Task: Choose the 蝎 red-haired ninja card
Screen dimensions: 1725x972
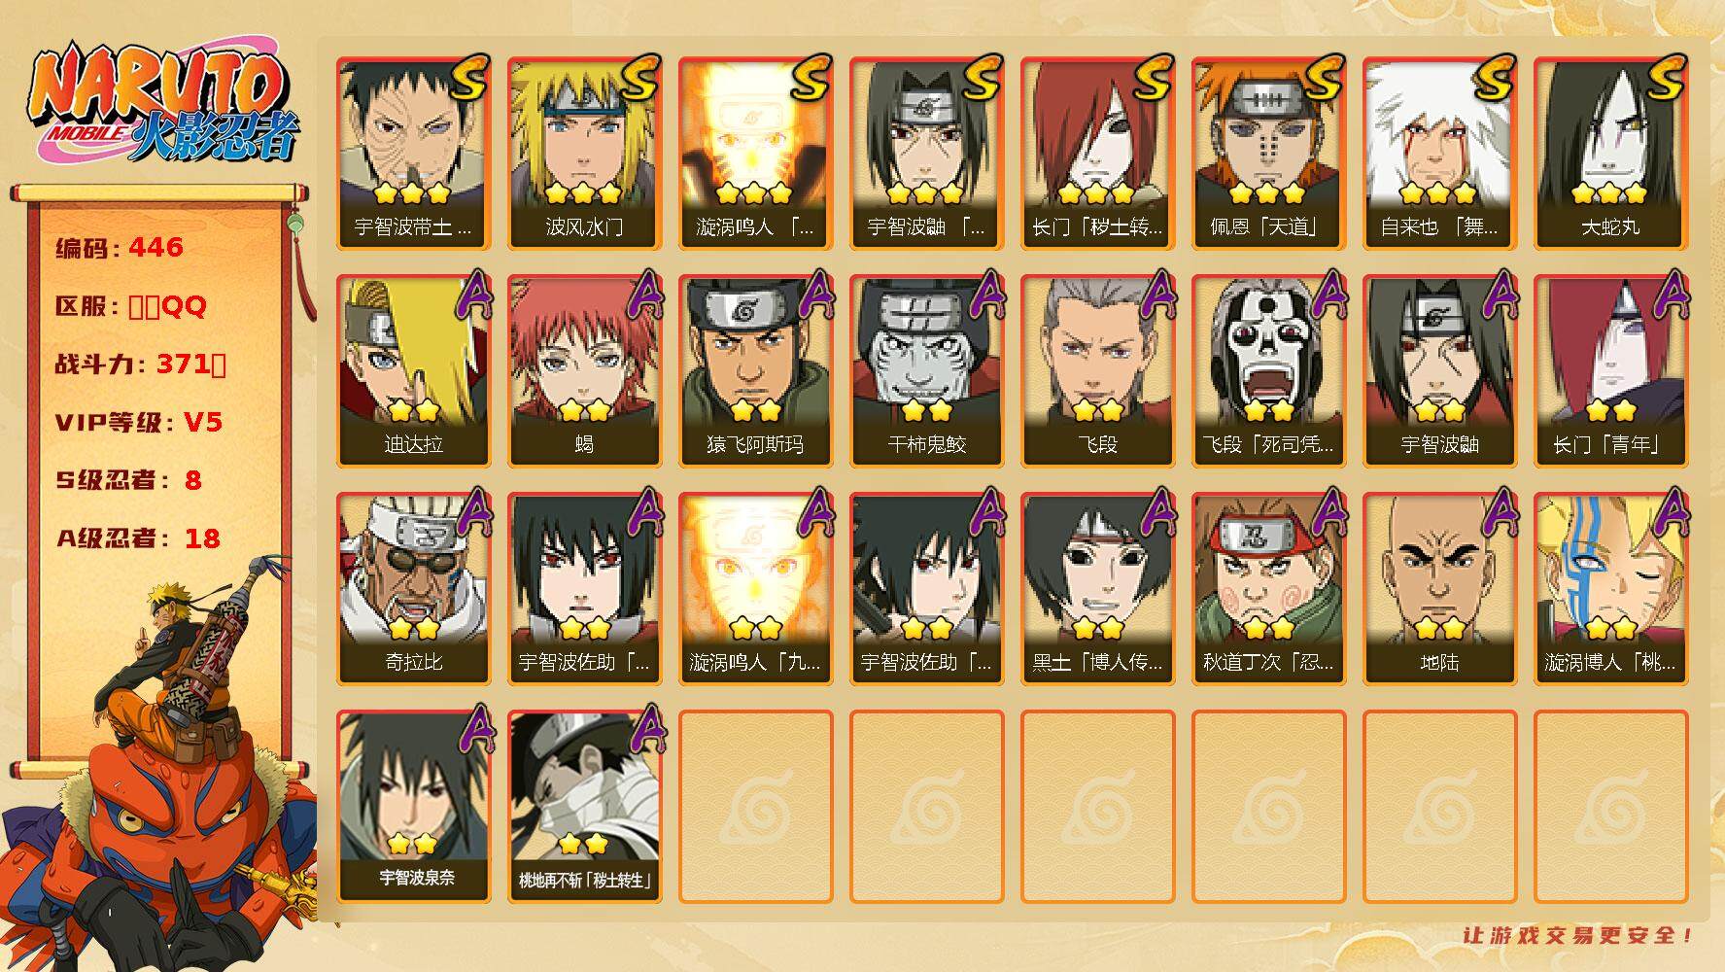Action: click(584, 371)
